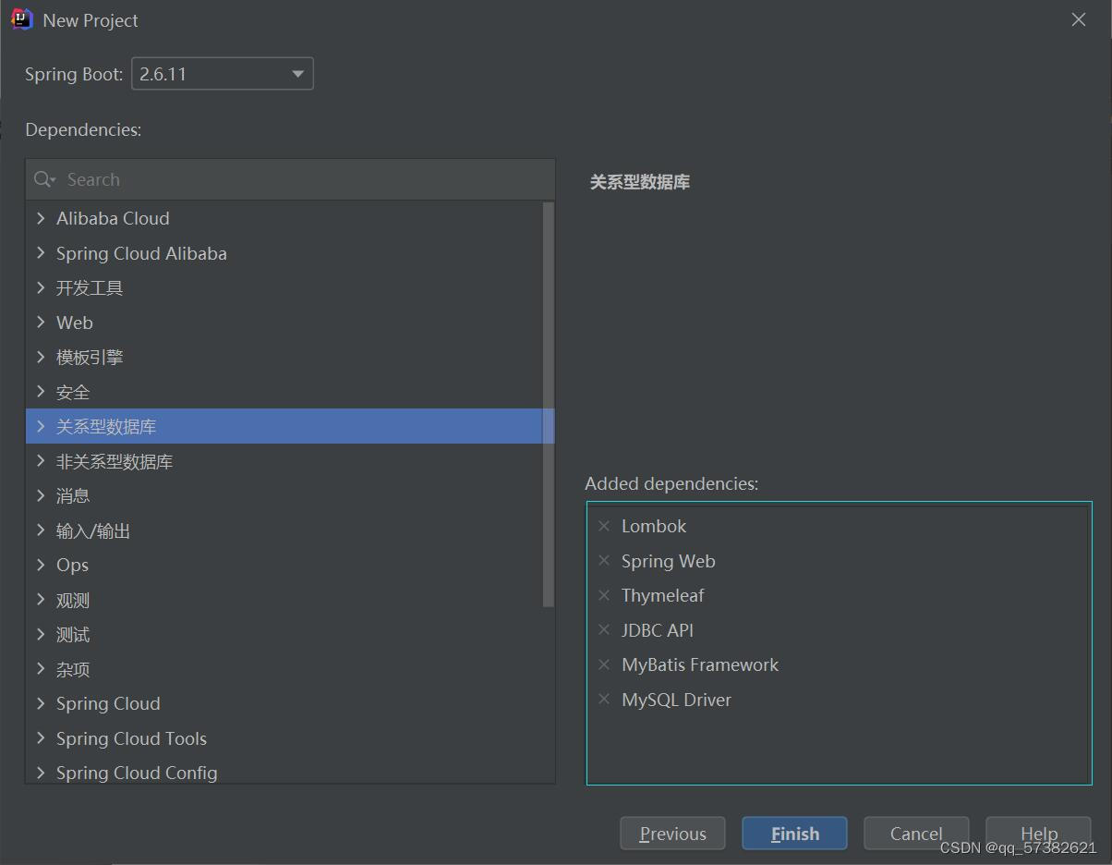
Task: Expand the Web category
Action: [41, 323]
